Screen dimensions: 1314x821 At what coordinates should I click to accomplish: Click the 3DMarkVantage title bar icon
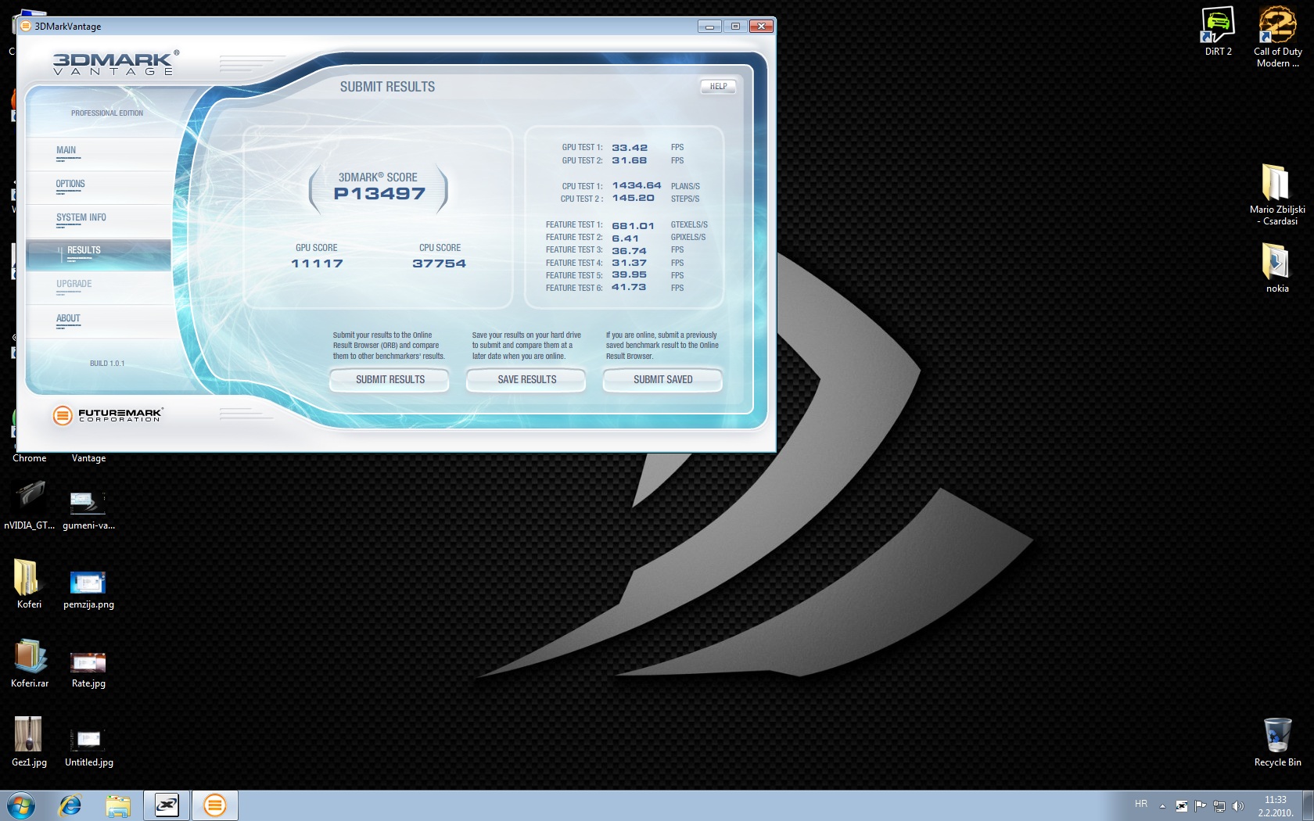26,26
